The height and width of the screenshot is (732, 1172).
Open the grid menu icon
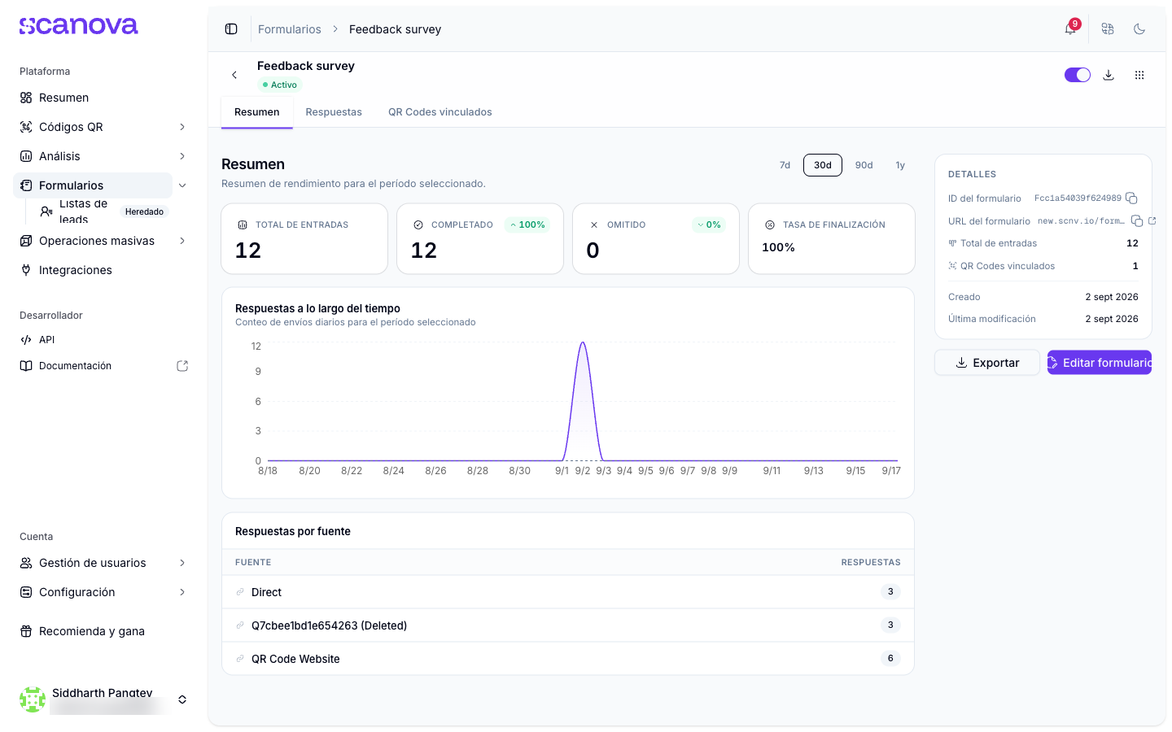click(x=1139, y=75)
